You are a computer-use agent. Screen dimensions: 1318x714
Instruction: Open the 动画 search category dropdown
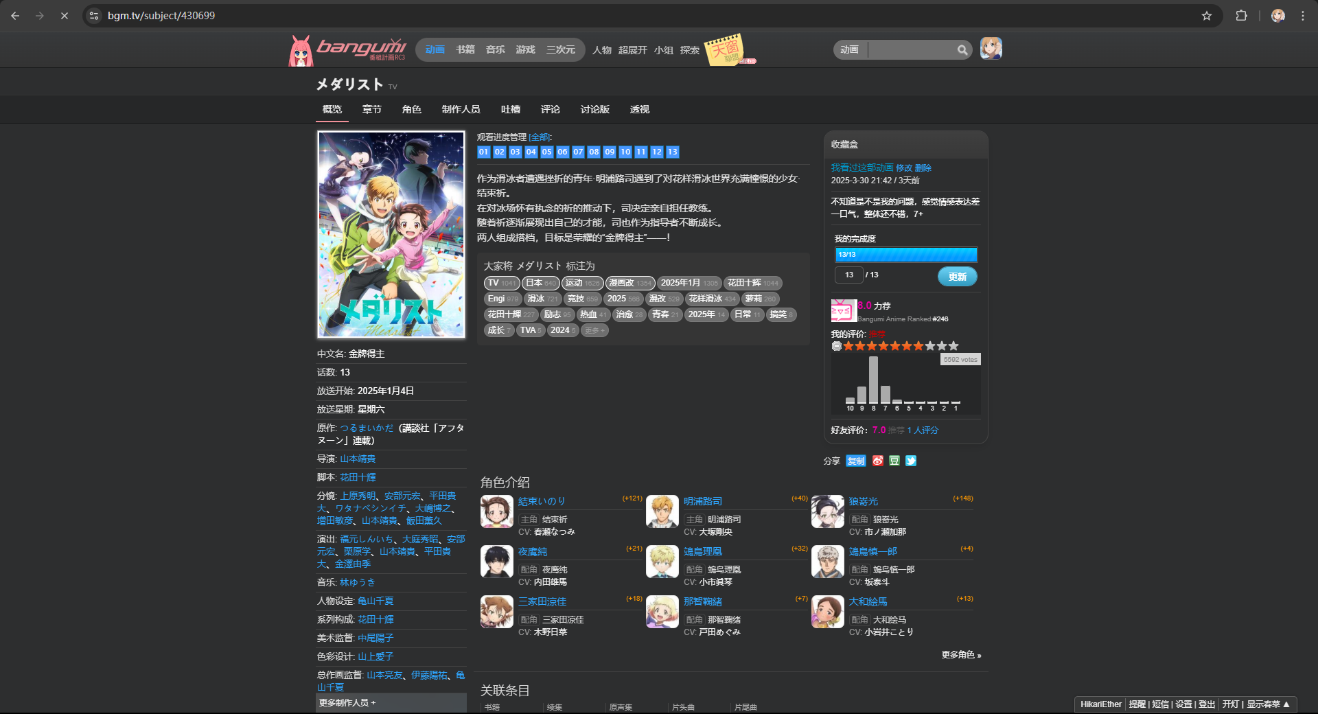click(850, 49)
